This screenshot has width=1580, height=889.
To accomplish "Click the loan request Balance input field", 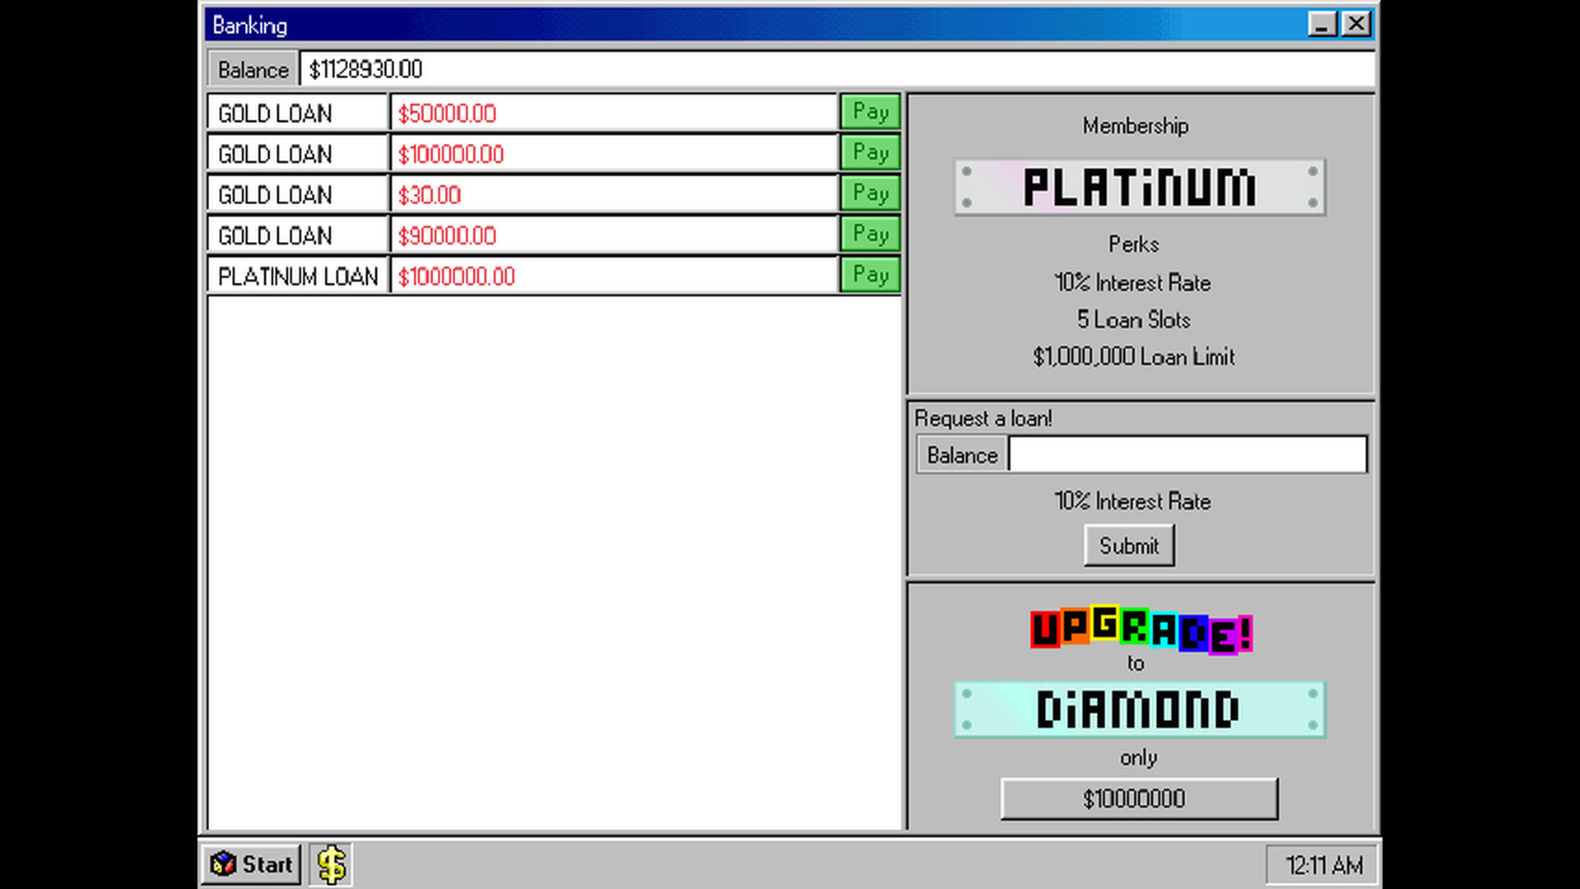I will (x=1187, y=454).
